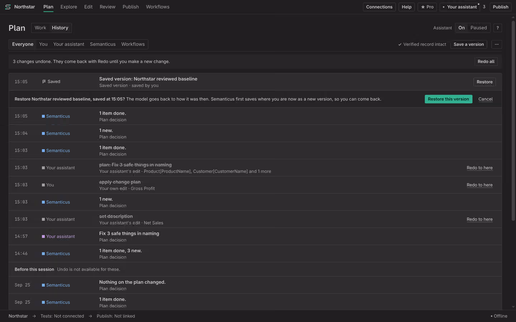Open the Connections button
Image resolution: width=516 pixels, height=322 pixels.
pyautogui.click(x=379, y=7)
